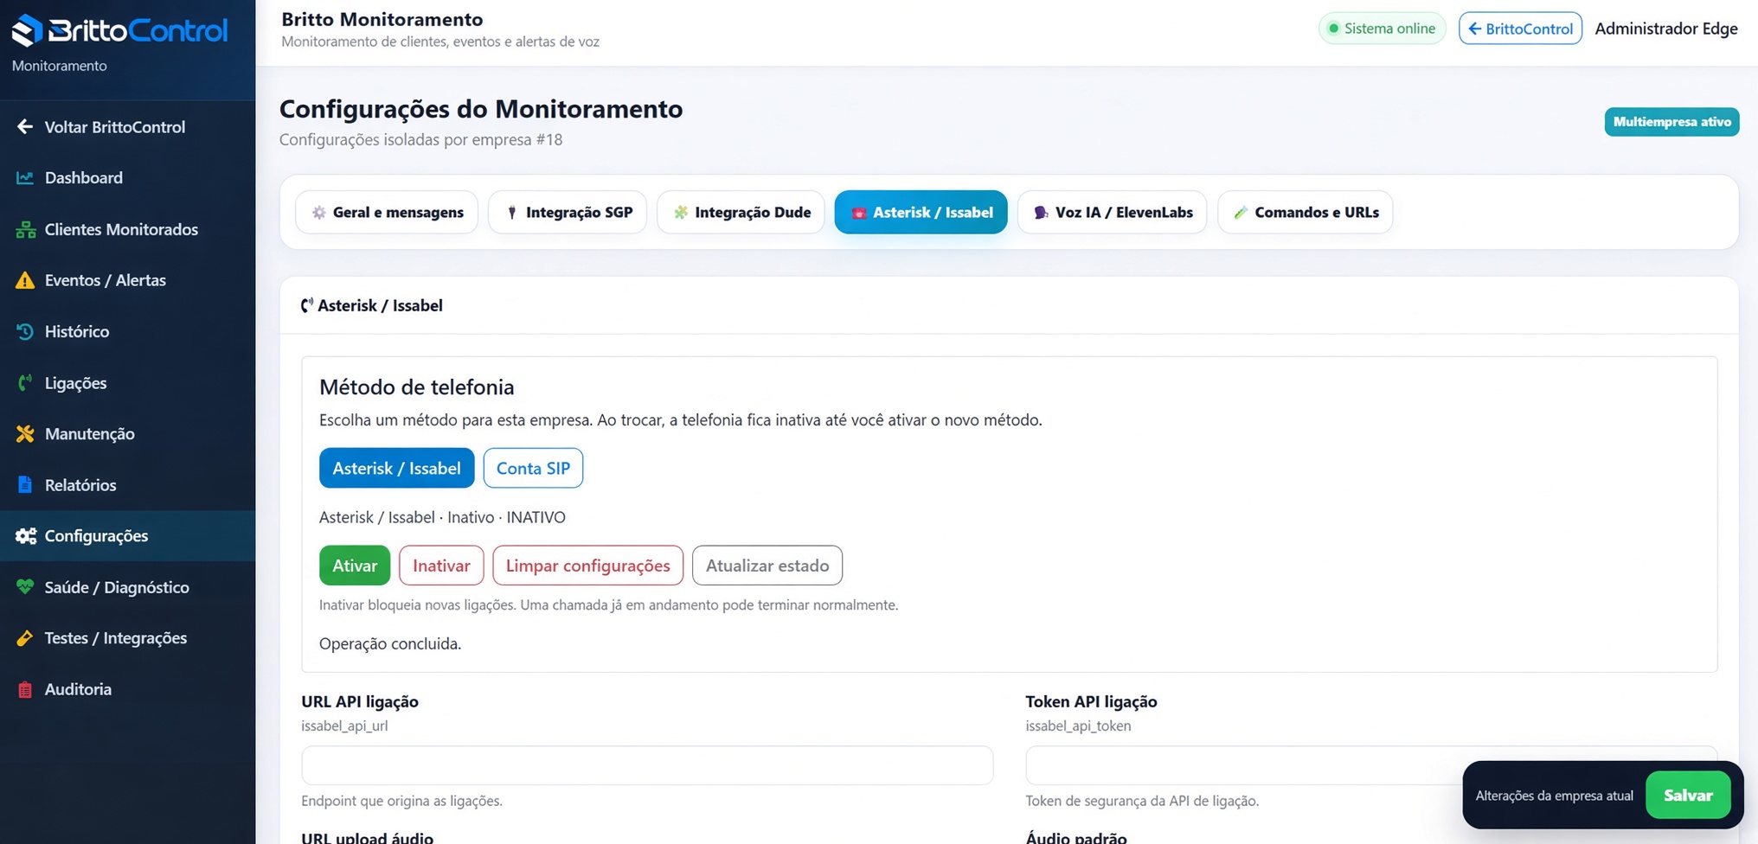
Task: Click the Clientes Monitorados network icon
Action: pos(25,229)
